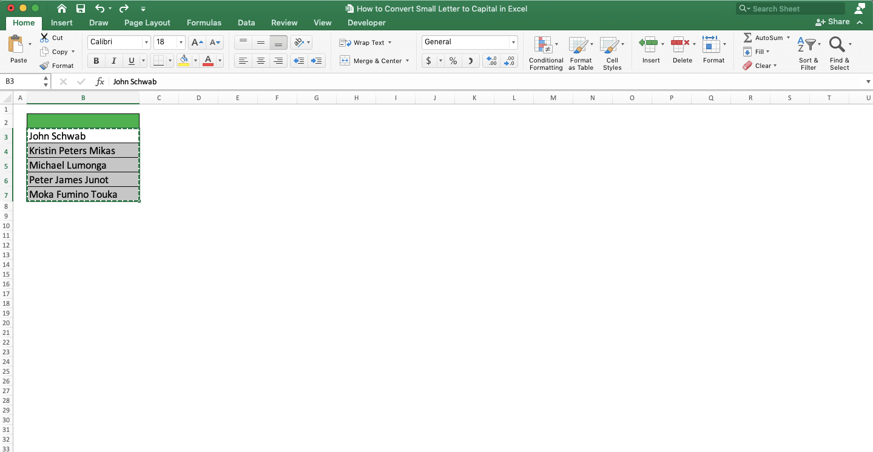Open Formulas tab

click(204, 22)
